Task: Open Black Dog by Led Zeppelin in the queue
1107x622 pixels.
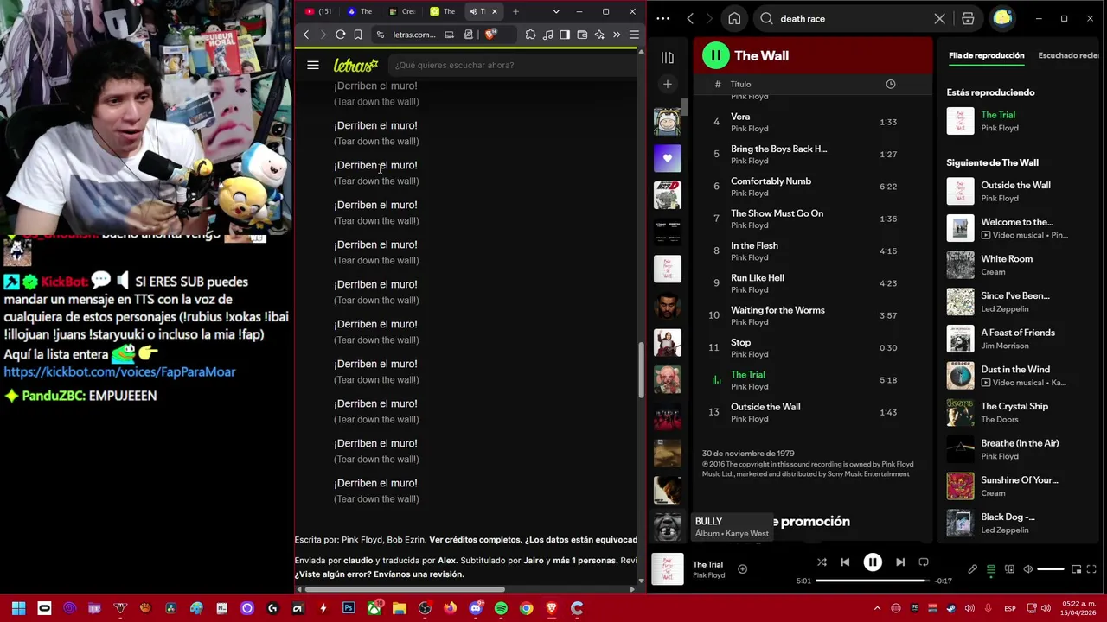Action: point(1017,523)
